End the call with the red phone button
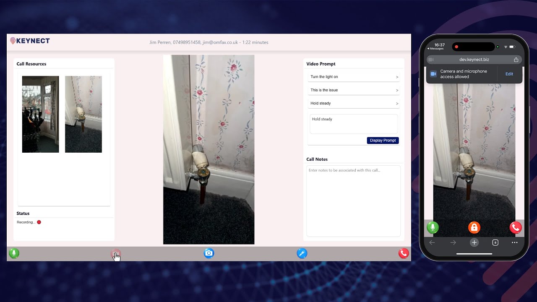Screen dimensions: 537x302 [404, 253]
